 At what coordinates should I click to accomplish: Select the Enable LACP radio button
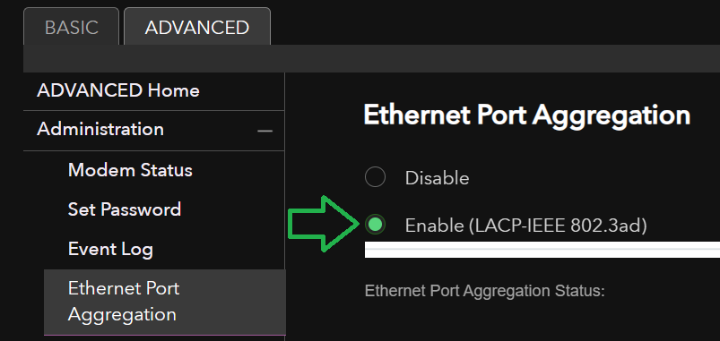point(375,225)
